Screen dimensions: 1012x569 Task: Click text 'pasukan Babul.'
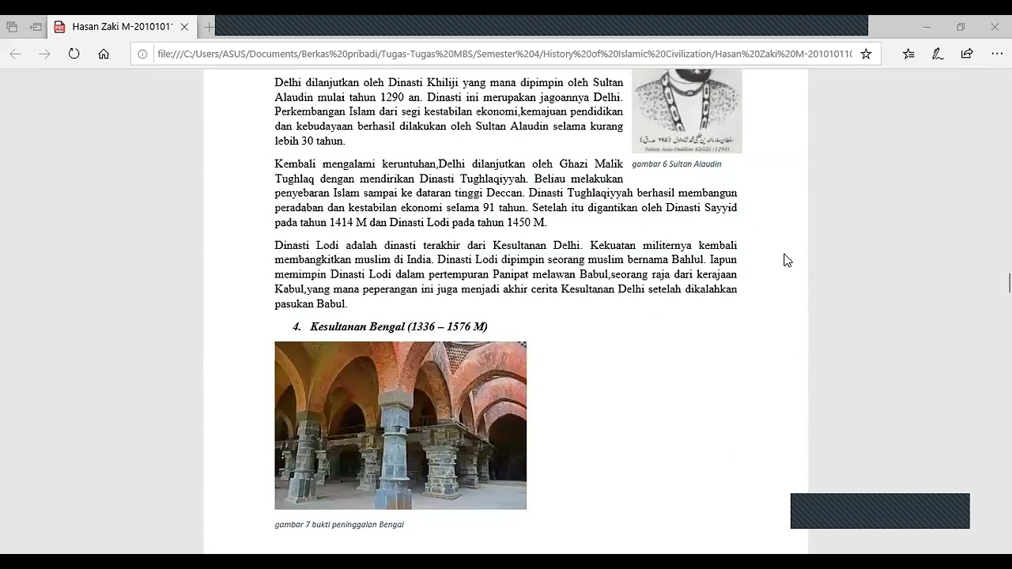tap(311, 303)
